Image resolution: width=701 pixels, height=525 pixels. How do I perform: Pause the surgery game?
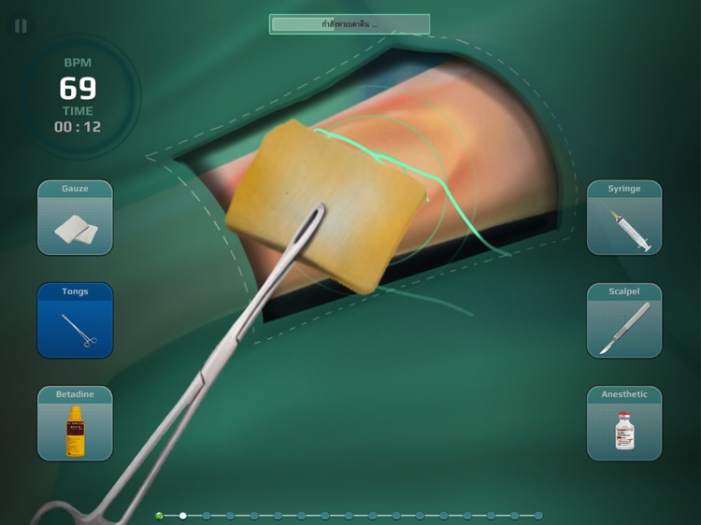(21, 26)
